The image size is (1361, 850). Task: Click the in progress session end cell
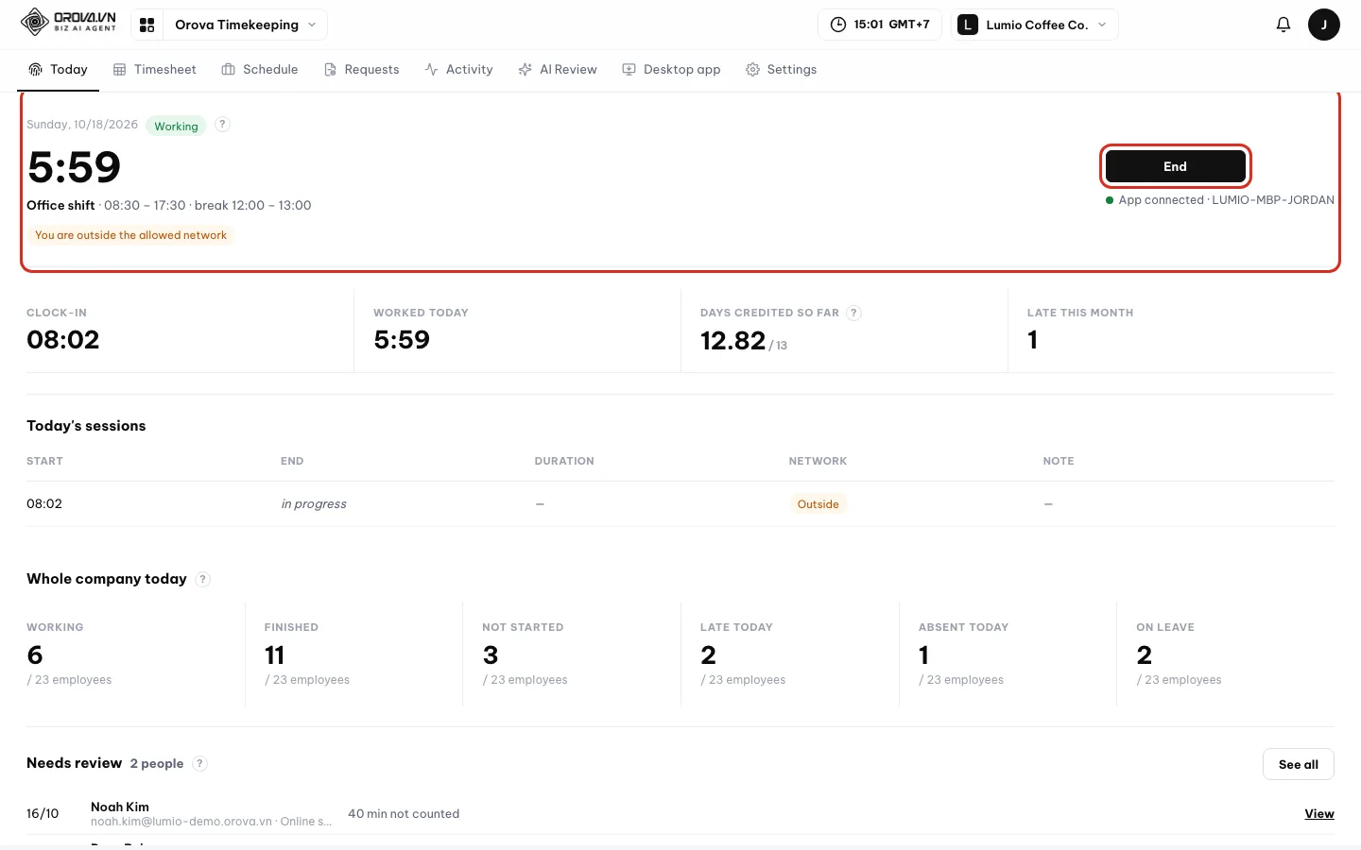(x=314, y=503)
